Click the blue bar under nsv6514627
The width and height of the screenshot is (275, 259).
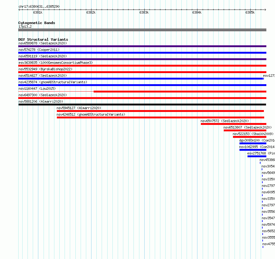pyautogui.click(x=141, y=79)
